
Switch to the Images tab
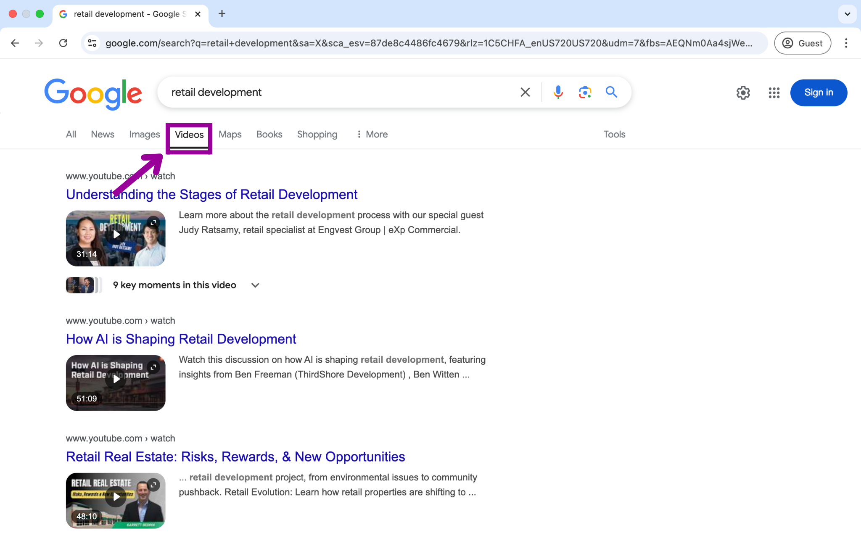(x=144, y=134)
